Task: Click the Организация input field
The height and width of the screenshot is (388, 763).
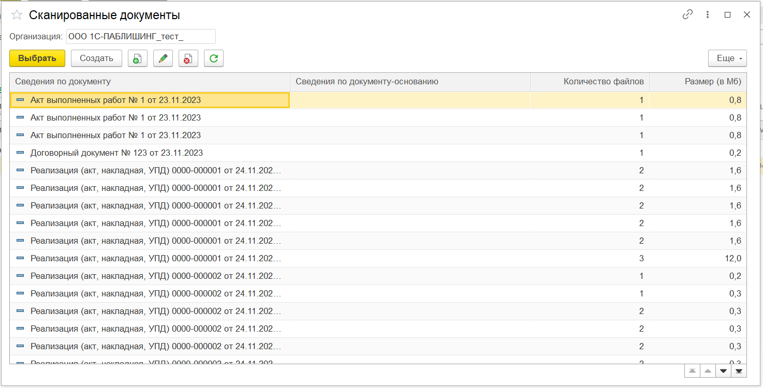Action: pos(141,37)
